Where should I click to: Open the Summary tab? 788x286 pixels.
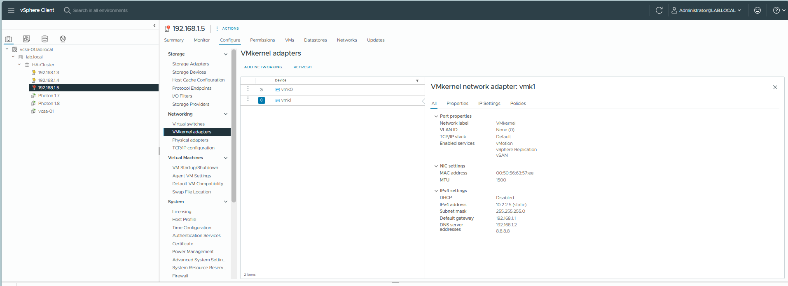[x=174, y=40]
